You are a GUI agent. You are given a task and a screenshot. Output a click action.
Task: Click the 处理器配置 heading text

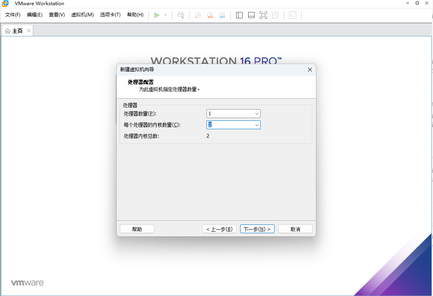(x=141, y=82)
